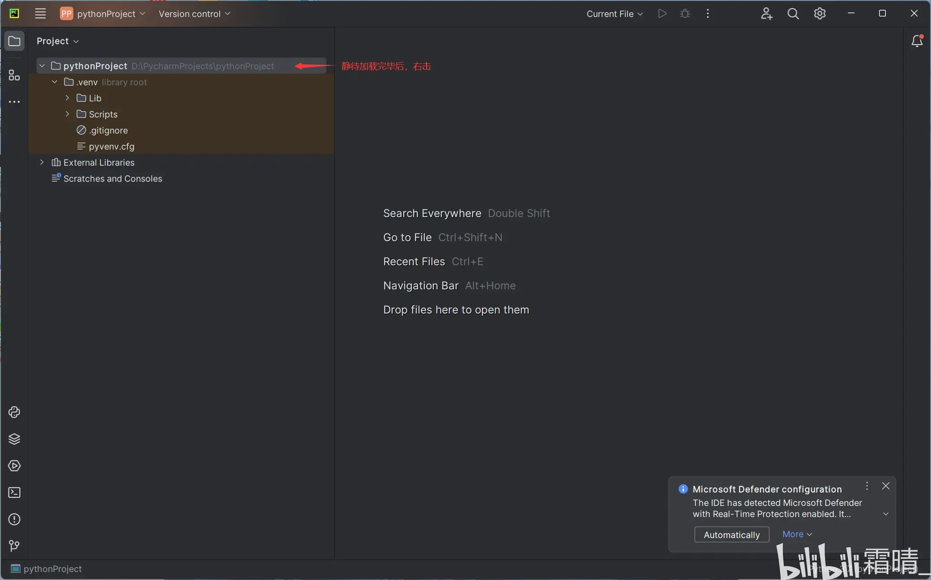Open the main hamburger menu
931x580 pixels.
40,14
